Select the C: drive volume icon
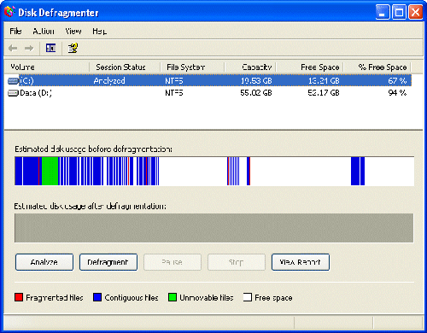 point(13,81)
